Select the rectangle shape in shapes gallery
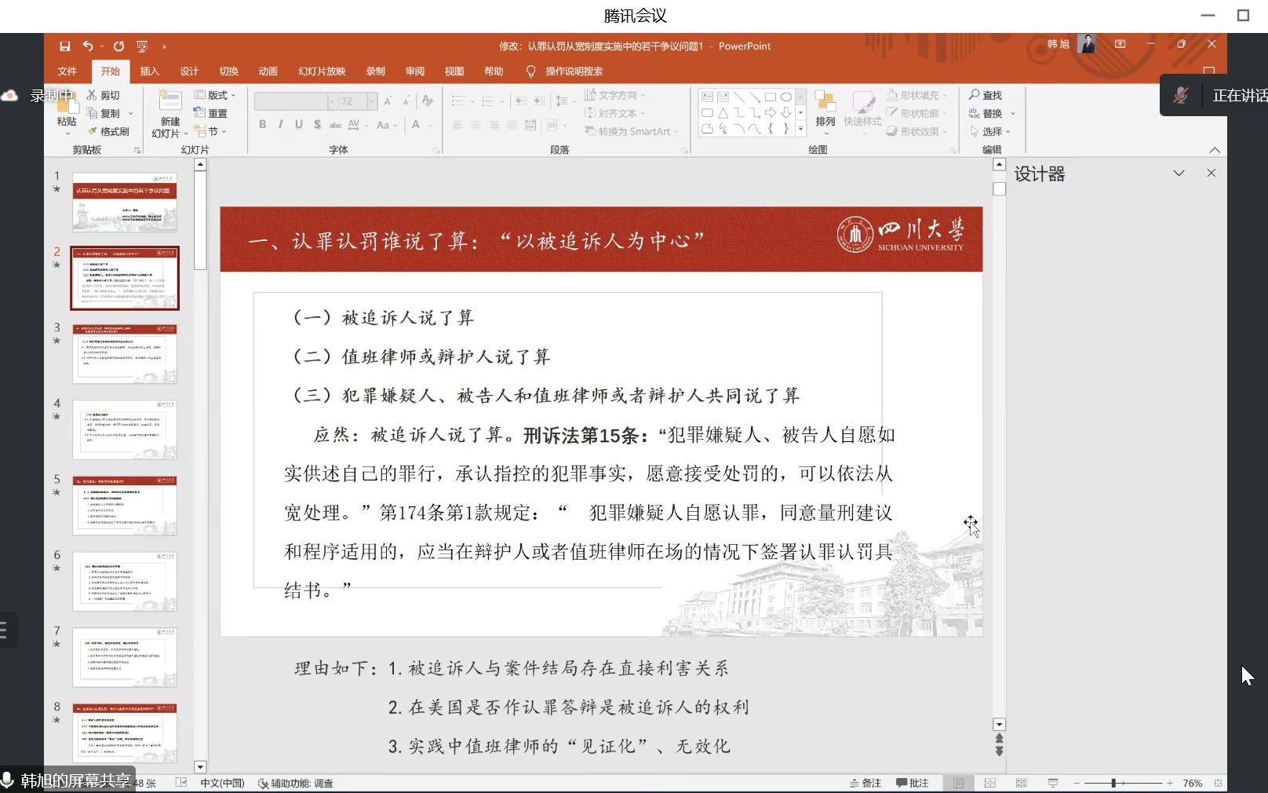 (x=770, y=97)
